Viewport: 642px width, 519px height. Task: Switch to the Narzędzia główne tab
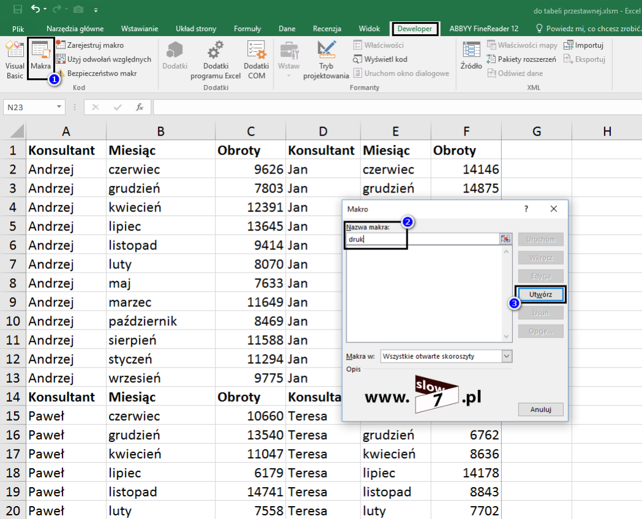tap(75, 29)
